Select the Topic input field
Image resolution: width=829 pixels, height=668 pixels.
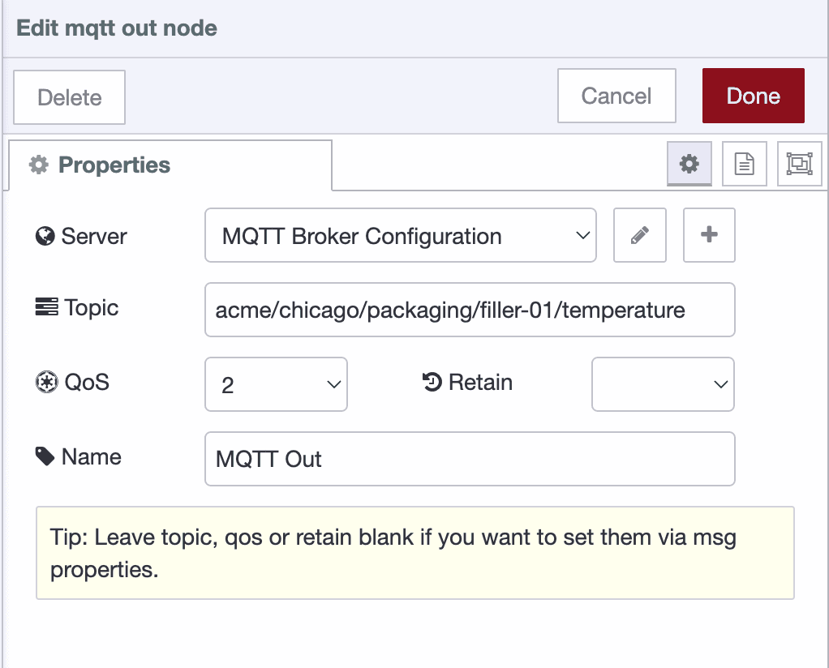(x=469, y=310)
